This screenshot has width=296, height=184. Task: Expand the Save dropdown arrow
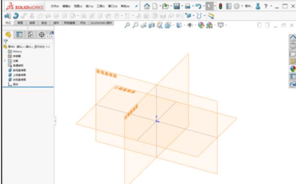pos(182,6)
